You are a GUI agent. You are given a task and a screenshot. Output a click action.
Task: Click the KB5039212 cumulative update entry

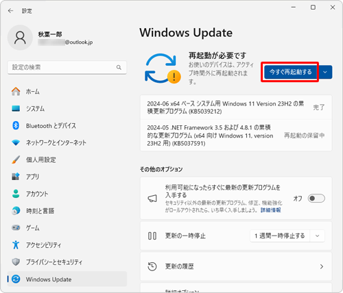pos(236,107)
